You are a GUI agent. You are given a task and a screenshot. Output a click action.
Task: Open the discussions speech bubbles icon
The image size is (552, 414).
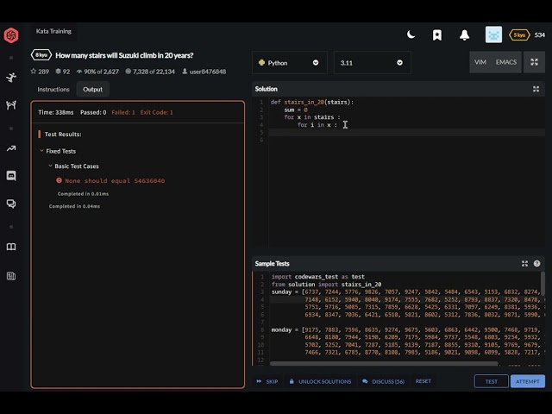click(x=11, y=204)
